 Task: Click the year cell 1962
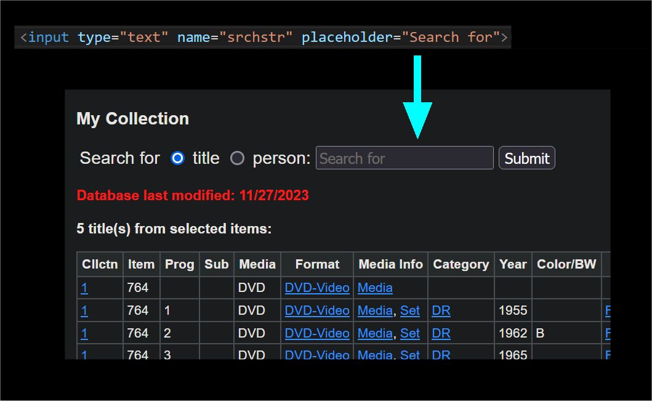point(513,334)
